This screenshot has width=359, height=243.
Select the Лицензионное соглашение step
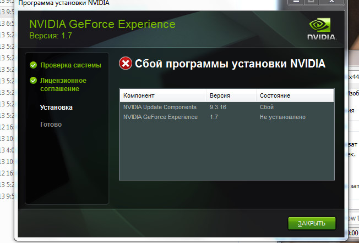(63, 84)
